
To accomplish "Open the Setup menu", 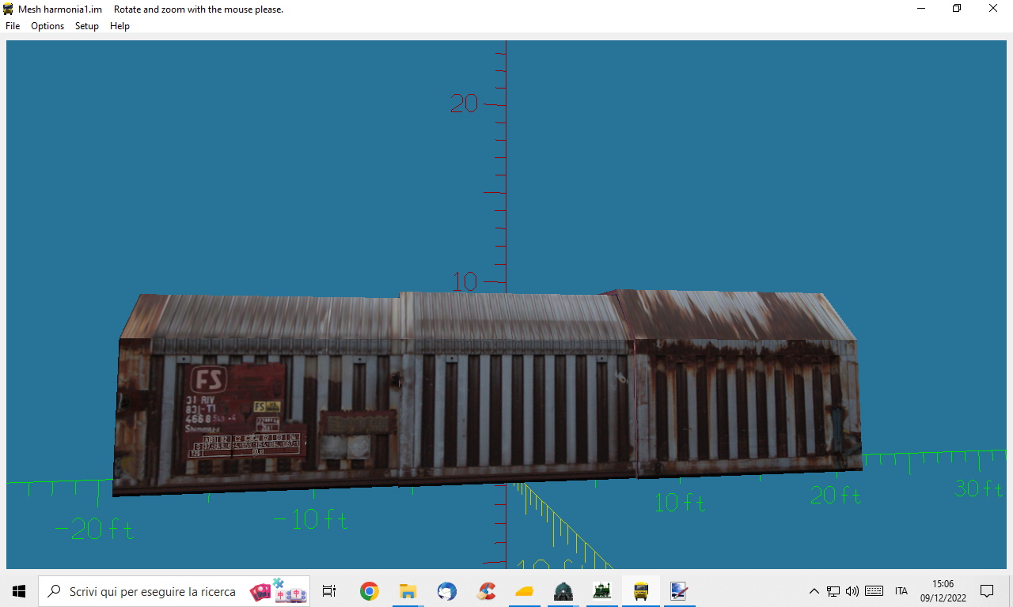I will 87,26.
